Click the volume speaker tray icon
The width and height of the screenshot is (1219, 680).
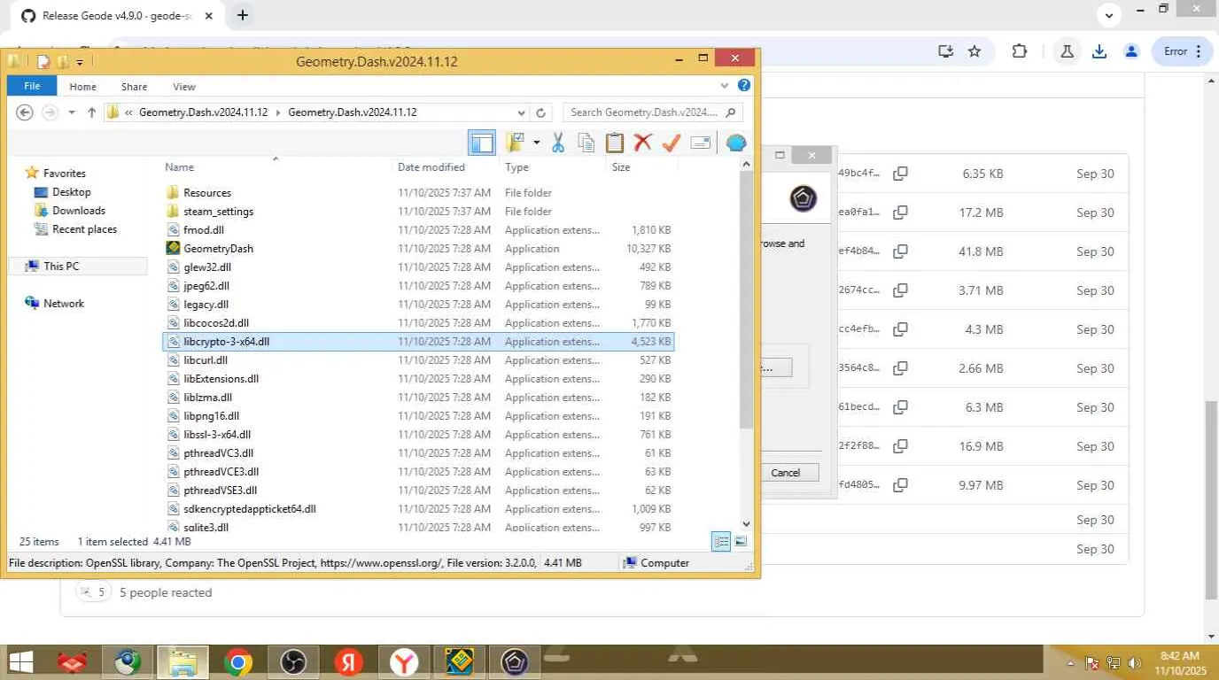1135,663
